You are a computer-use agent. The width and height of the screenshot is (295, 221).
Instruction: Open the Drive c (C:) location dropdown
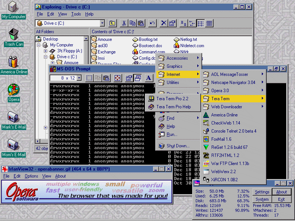point(102,23)
